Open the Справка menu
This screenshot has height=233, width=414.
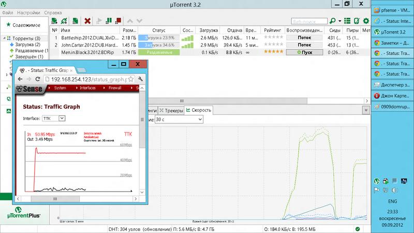click(53, 12)
